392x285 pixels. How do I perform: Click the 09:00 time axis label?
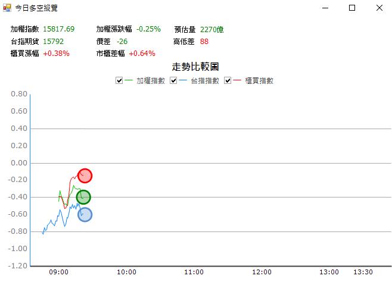(59, 272)
